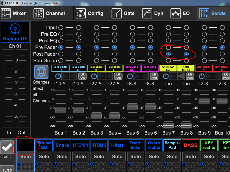The height and width of the screenshot is (172, 230).
Task: Click the Bus 1 send fader handle
Action: click(60, 110)
